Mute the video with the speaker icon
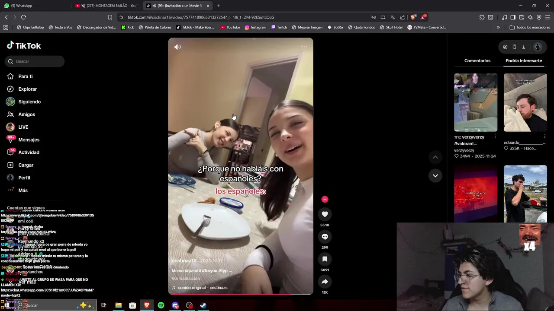554x311 pixels. (x=177, y=47)
